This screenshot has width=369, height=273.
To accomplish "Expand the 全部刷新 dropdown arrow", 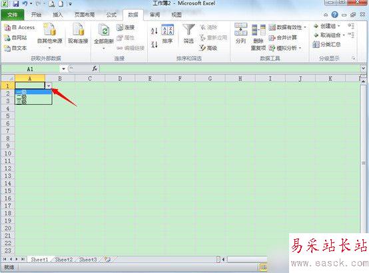I will [x=104, y=48].
